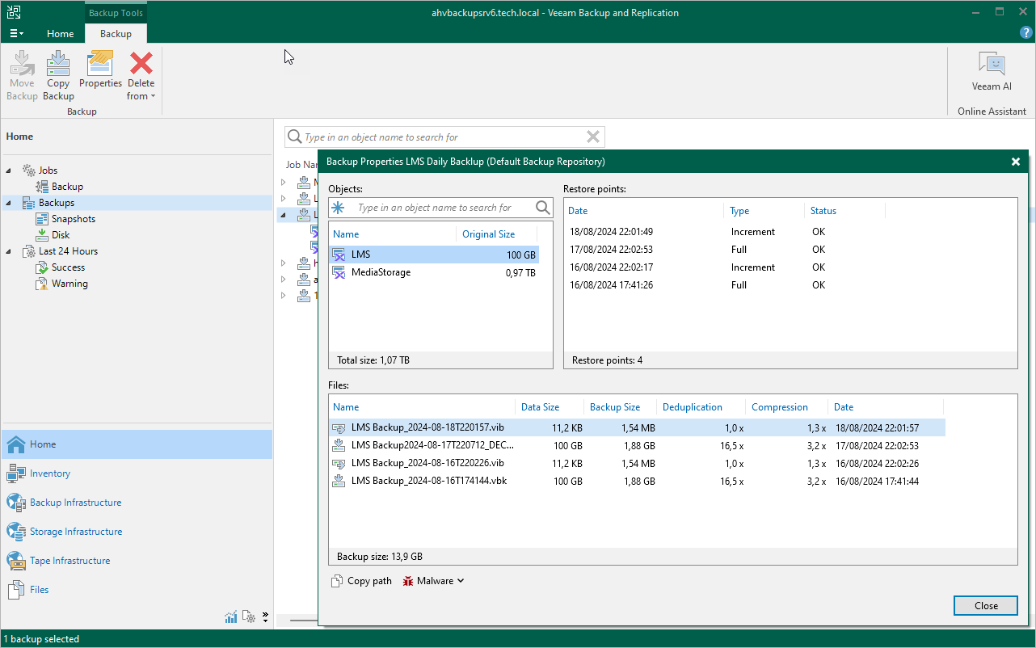Click the Move Backup ribbon icon

pyautogui.click(x=22, y=76)
